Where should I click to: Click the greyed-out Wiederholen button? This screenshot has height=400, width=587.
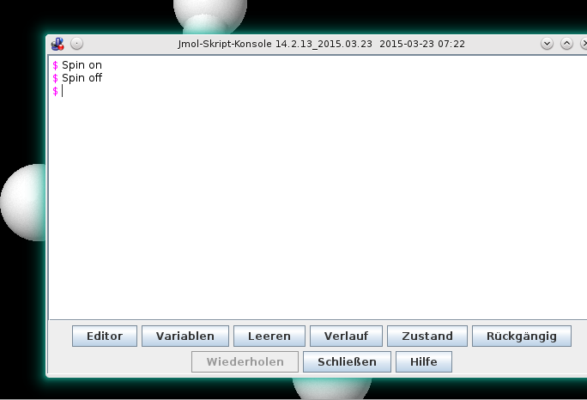coord(245,361)
